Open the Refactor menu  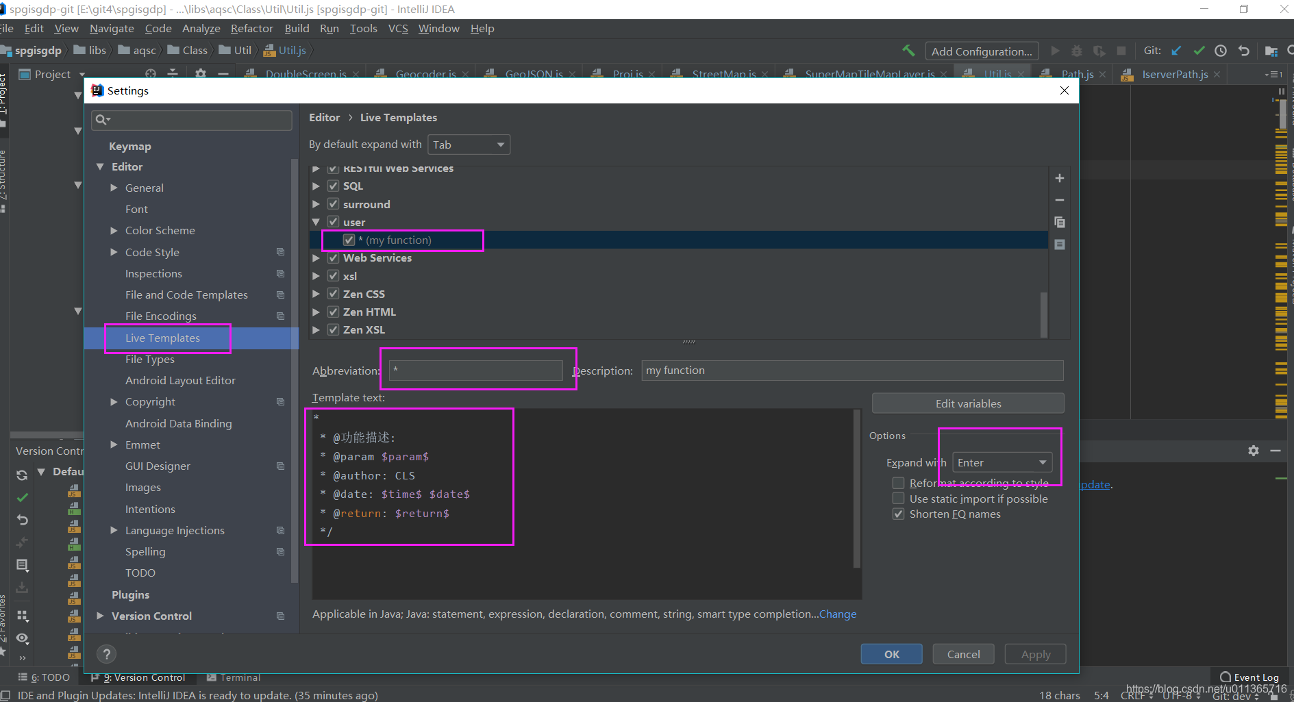(251, 28)
